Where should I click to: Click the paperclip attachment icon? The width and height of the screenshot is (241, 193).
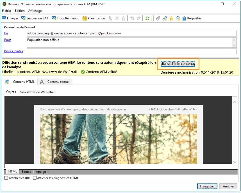158,19
